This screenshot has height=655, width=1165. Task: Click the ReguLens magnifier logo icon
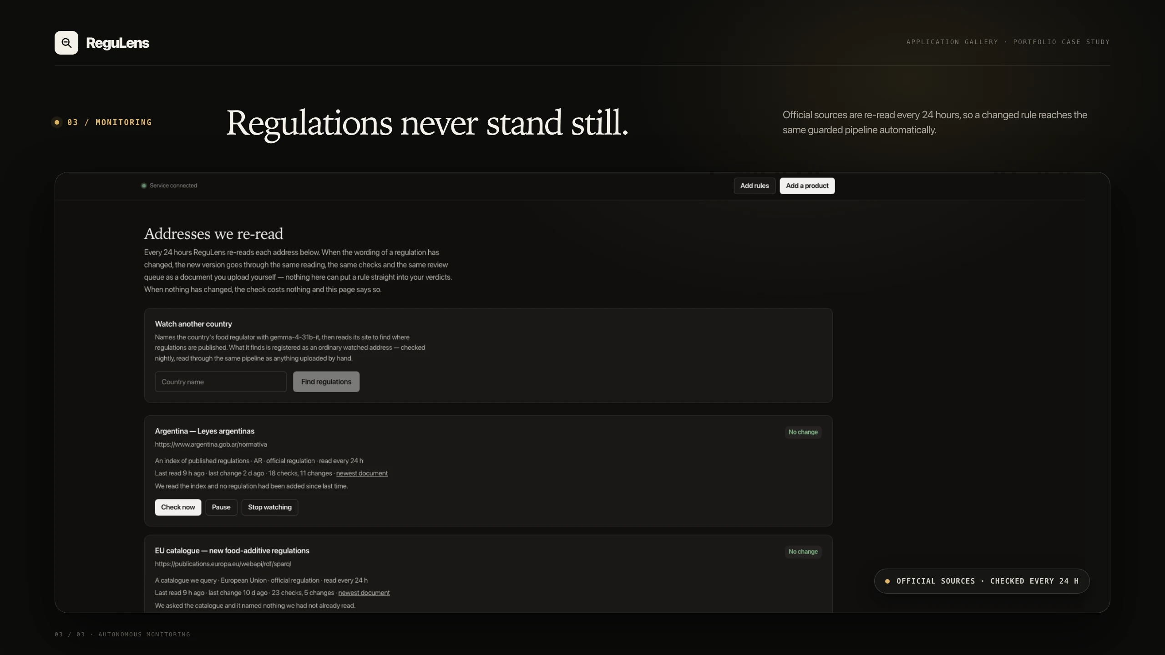pyautogui.click(x=66, y=43)
